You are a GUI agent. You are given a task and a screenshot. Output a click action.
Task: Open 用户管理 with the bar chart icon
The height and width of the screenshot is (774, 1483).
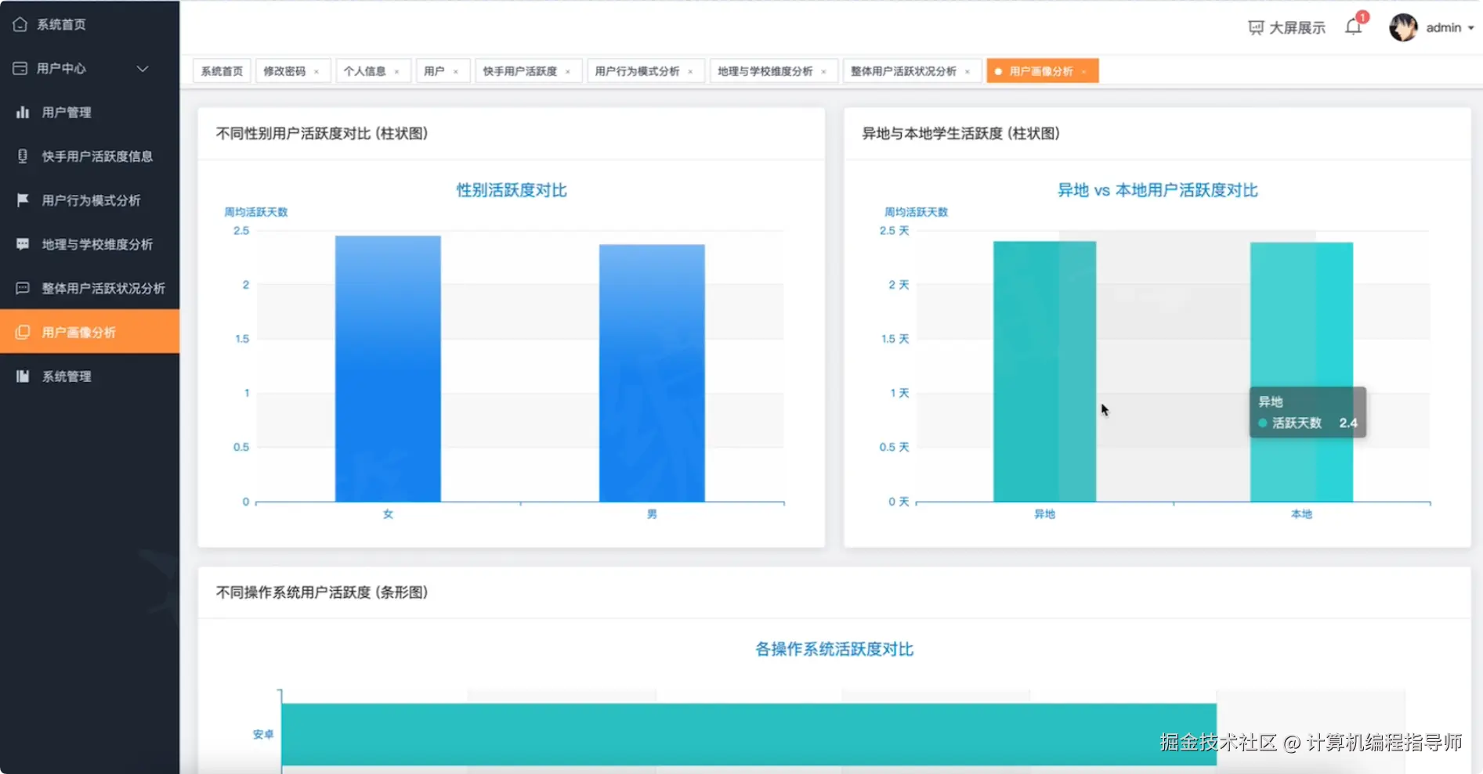coord(23,112)
